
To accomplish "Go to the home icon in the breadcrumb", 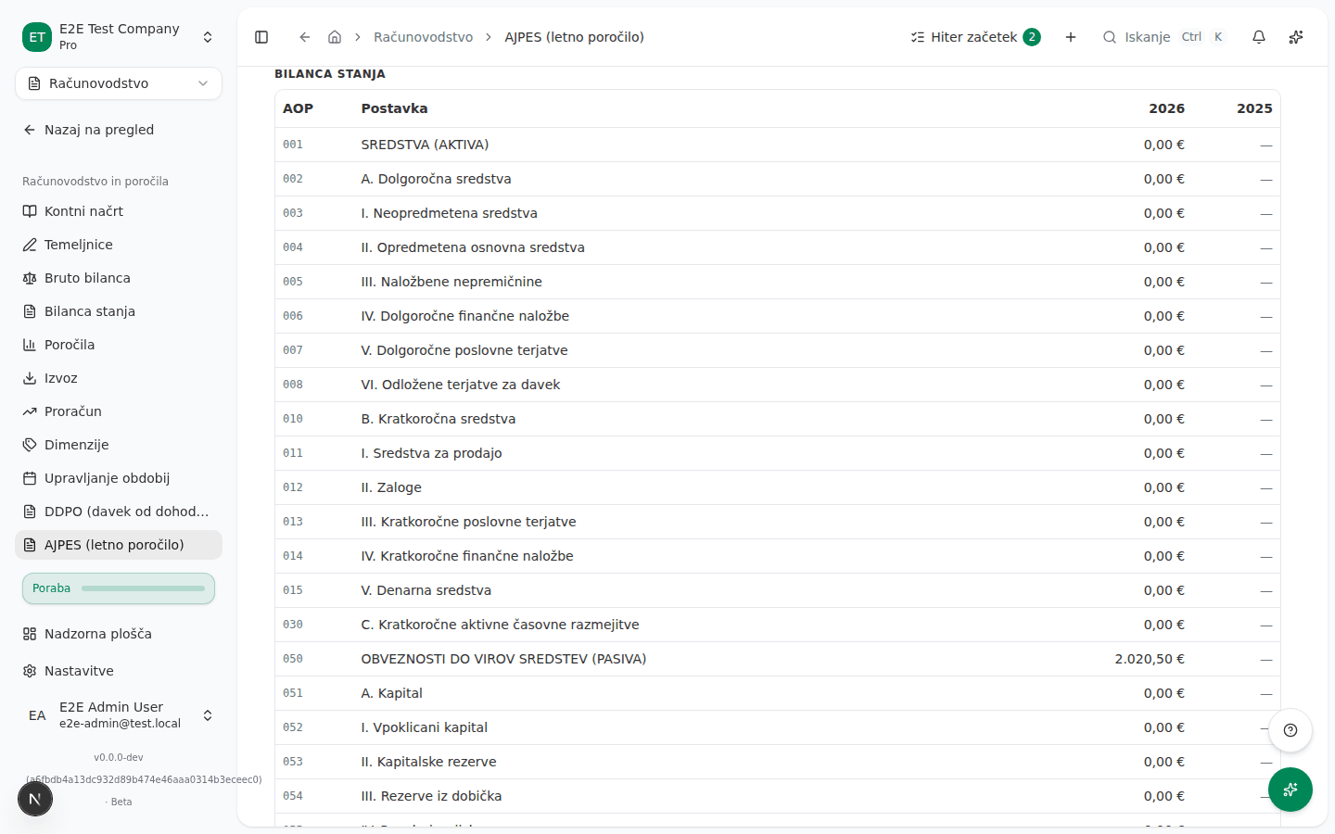I will coord(335,37).
